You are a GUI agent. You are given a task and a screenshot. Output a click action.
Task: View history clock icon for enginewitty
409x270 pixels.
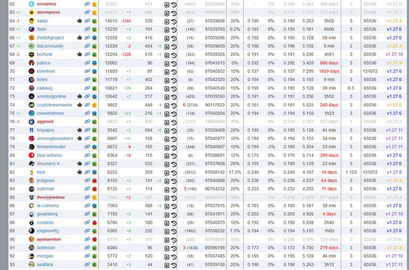click(174, 232)
